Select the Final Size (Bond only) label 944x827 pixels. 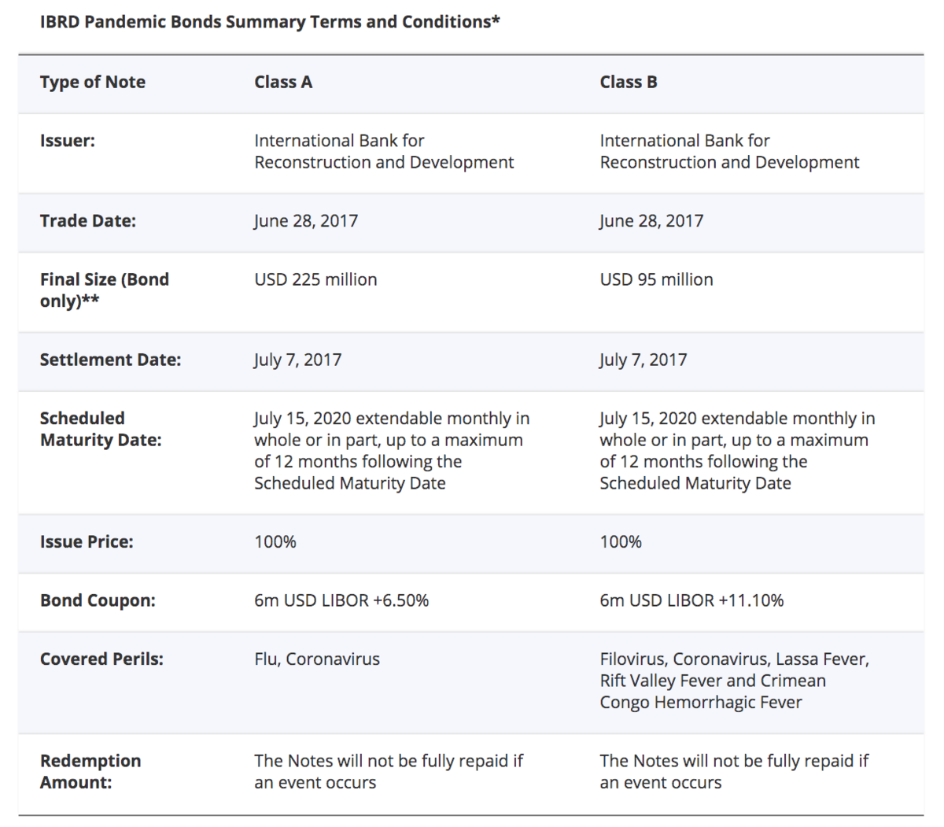pyautogui.click(x=105, y=290)
